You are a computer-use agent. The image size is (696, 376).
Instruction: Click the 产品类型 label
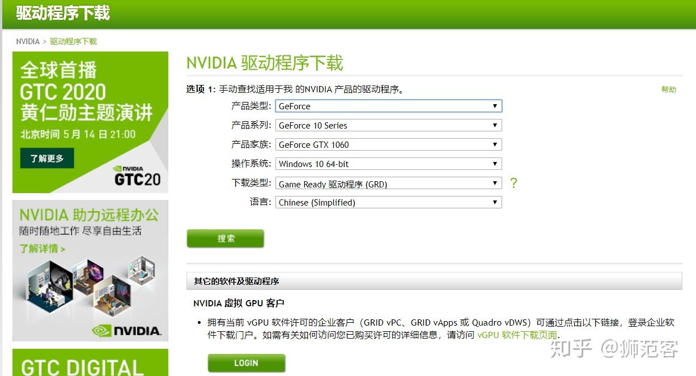(251, 106)
